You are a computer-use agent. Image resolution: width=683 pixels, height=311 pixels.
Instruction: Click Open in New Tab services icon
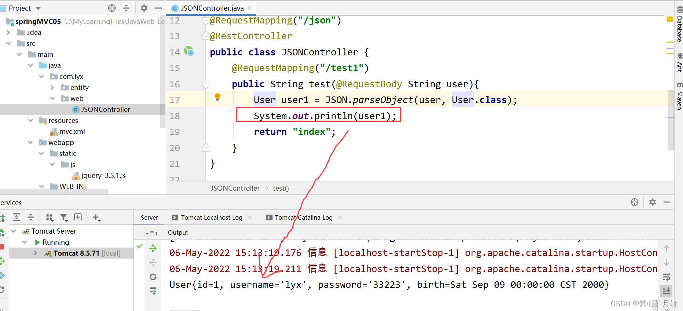pos(78,217)
